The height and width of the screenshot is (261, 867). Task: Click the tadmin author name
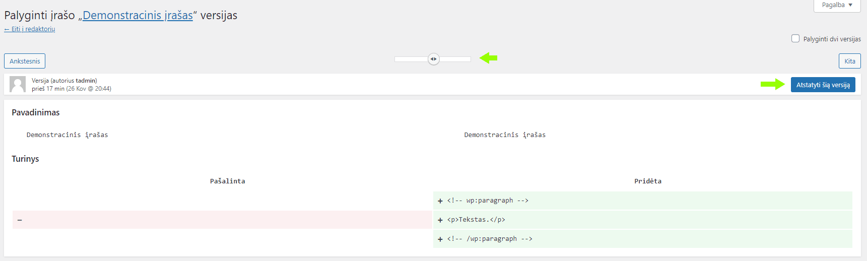(86, 81)
